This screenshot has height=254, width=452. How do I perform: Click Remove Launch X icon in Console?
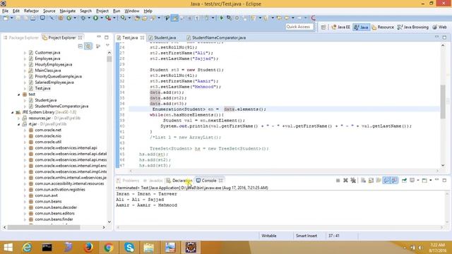pyautogui.click(x=345, y=181)
